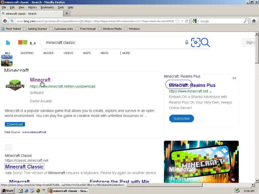Open URL history dropdown arrow in address bar
The height and width of the screenshot is (194, 259).
tap(182, 21)
